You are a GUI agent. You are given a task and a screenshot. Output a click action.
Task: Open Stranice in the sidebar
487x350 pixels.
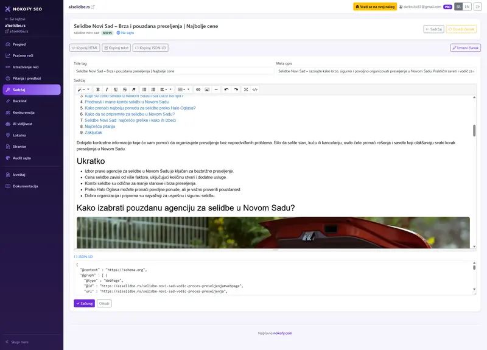pos(32,147)
